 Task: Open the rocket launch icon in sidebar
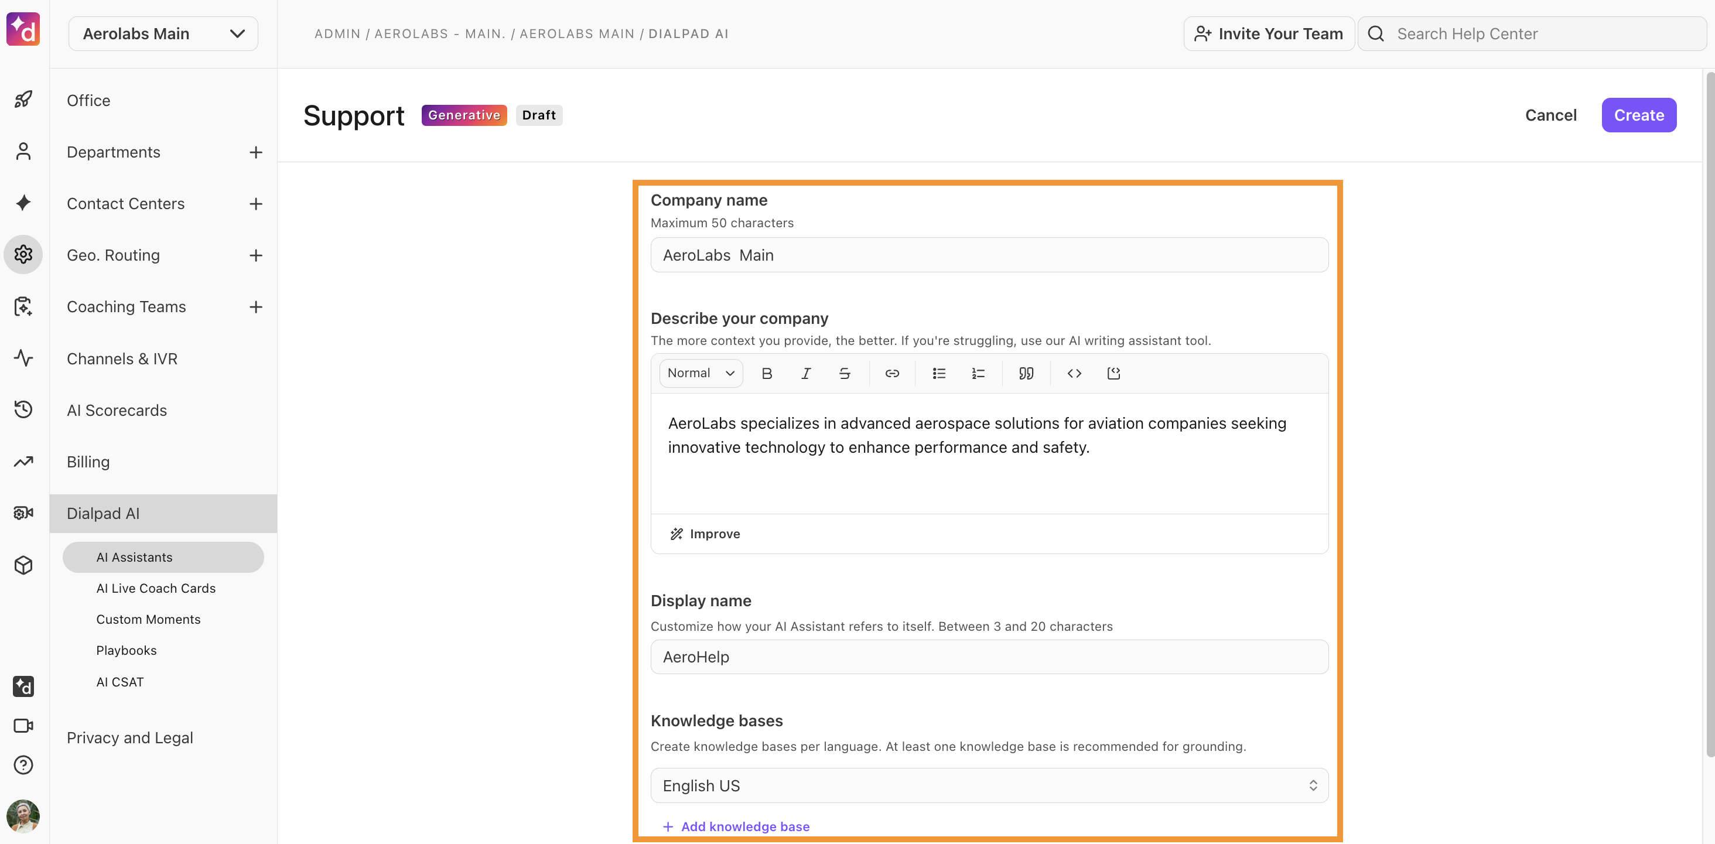[23, 100]
